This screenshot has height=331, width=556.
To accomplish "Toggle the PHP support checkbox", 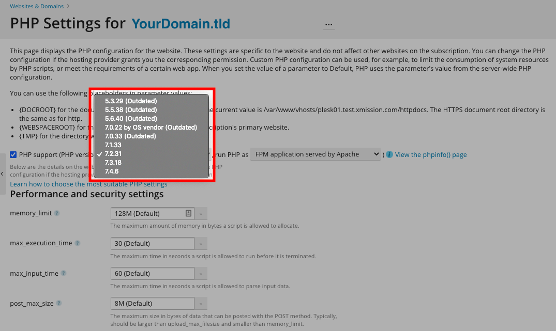I will [13, 154].
